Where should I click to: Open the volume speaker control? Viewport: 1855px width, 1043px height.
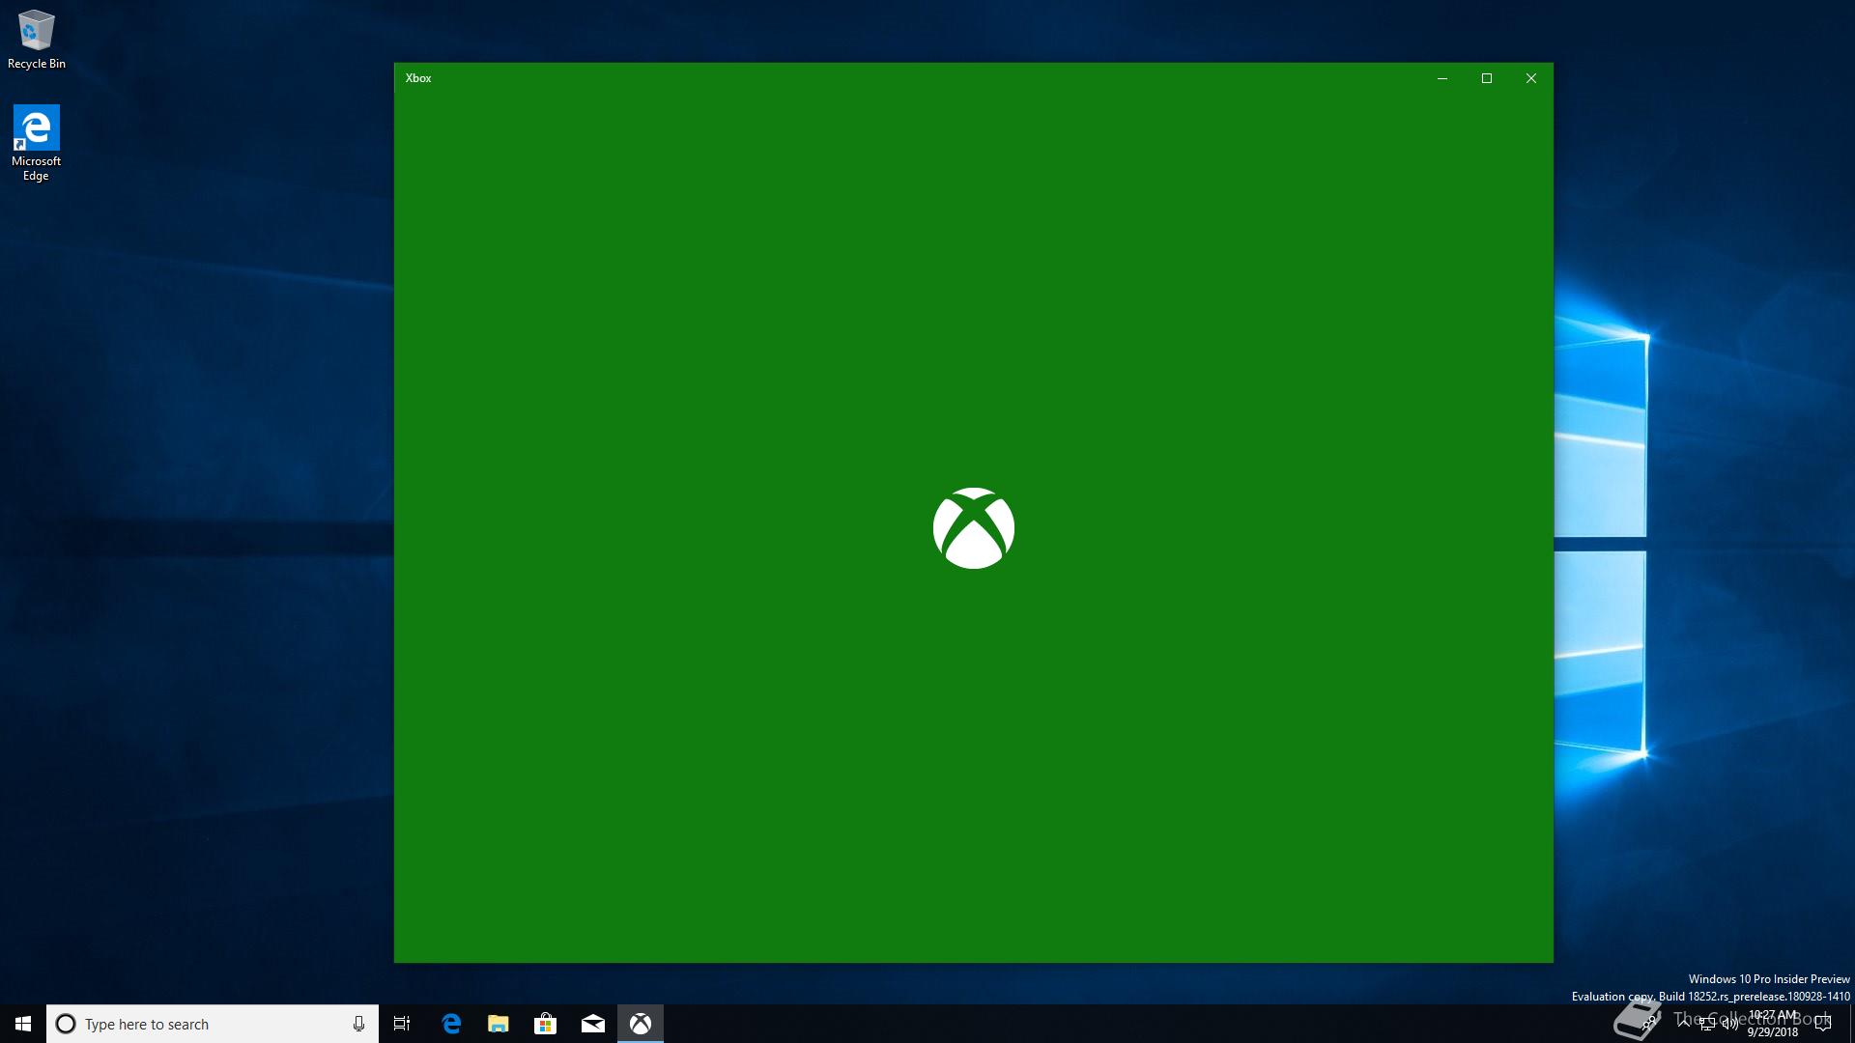tap(1730, 1024)
